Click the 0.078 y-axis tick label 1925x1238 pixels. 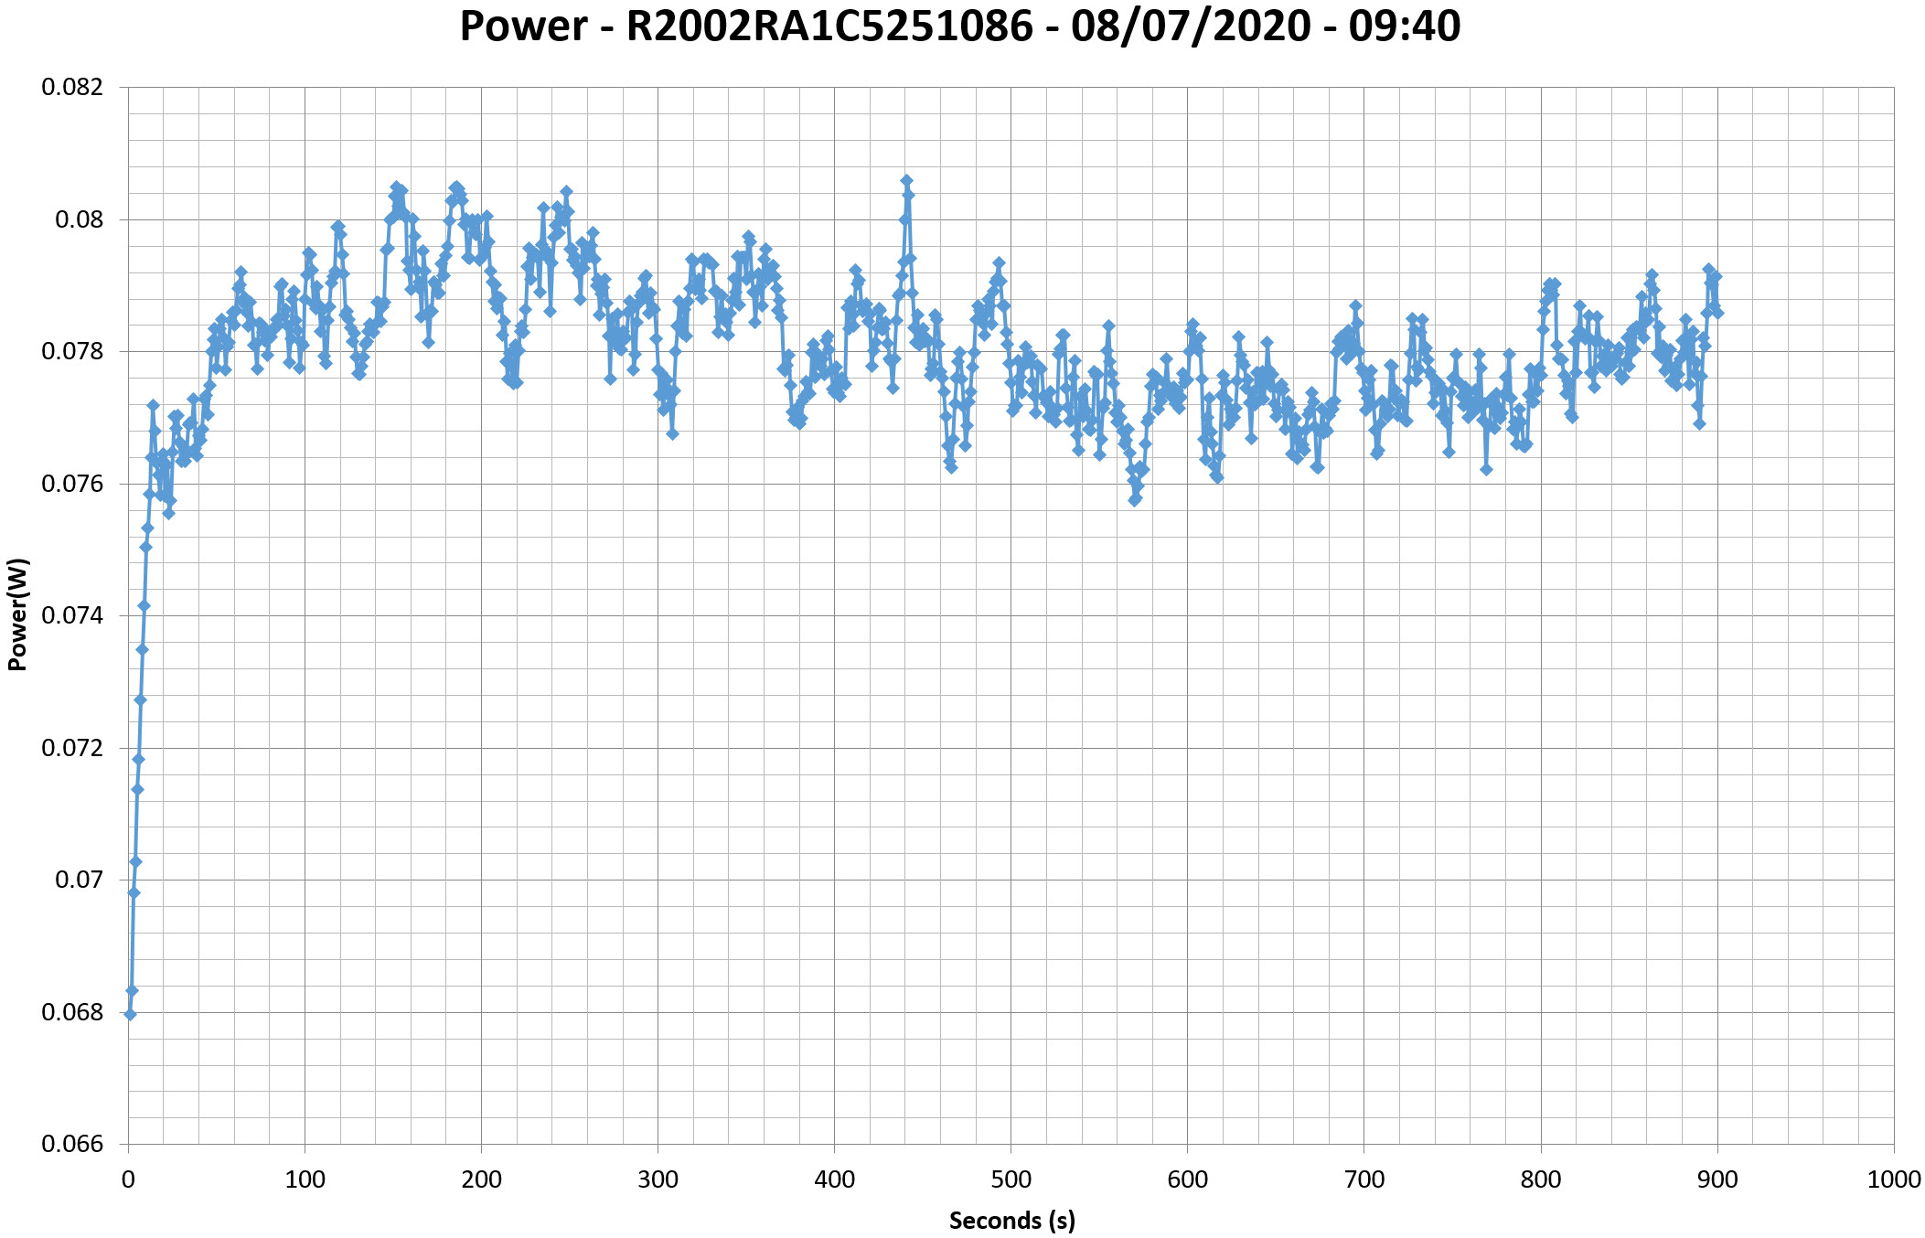[x=72, y=352]
